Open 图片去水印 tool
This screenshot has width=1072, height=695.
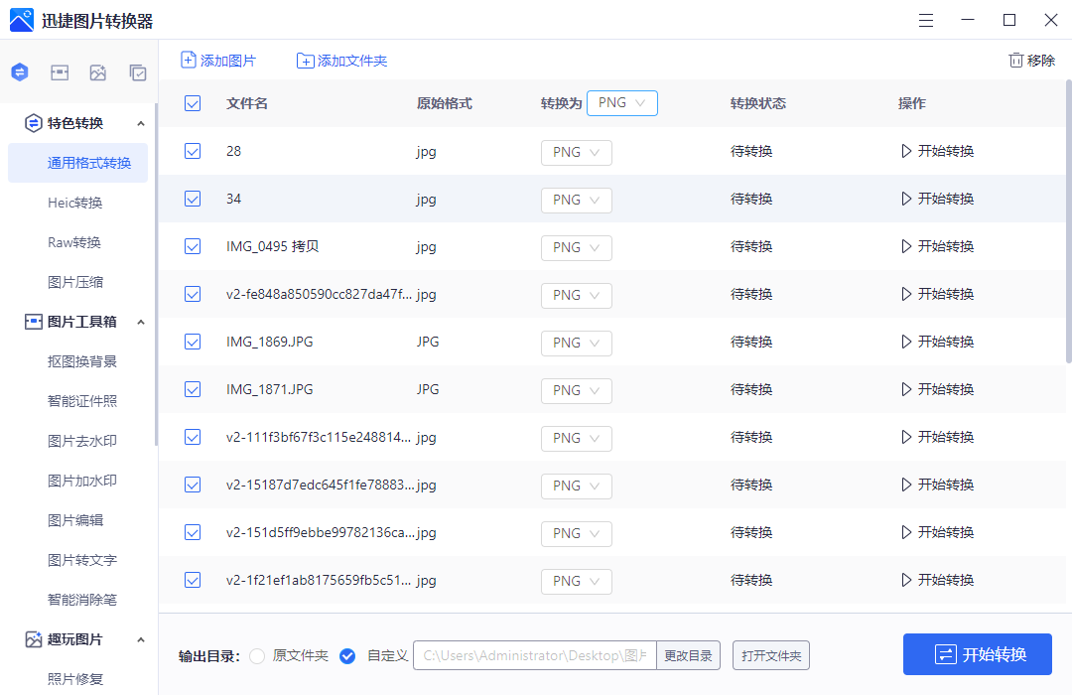(x=82, y=441)
